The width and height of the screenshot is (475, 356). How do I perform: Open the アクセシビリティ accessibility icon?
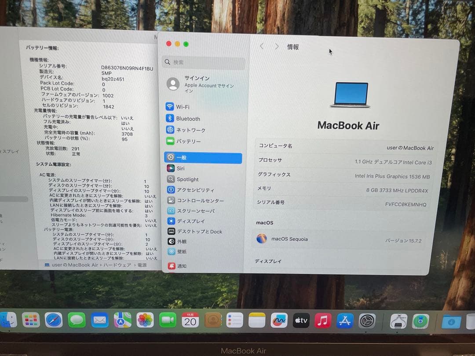[x=172, y=189]
